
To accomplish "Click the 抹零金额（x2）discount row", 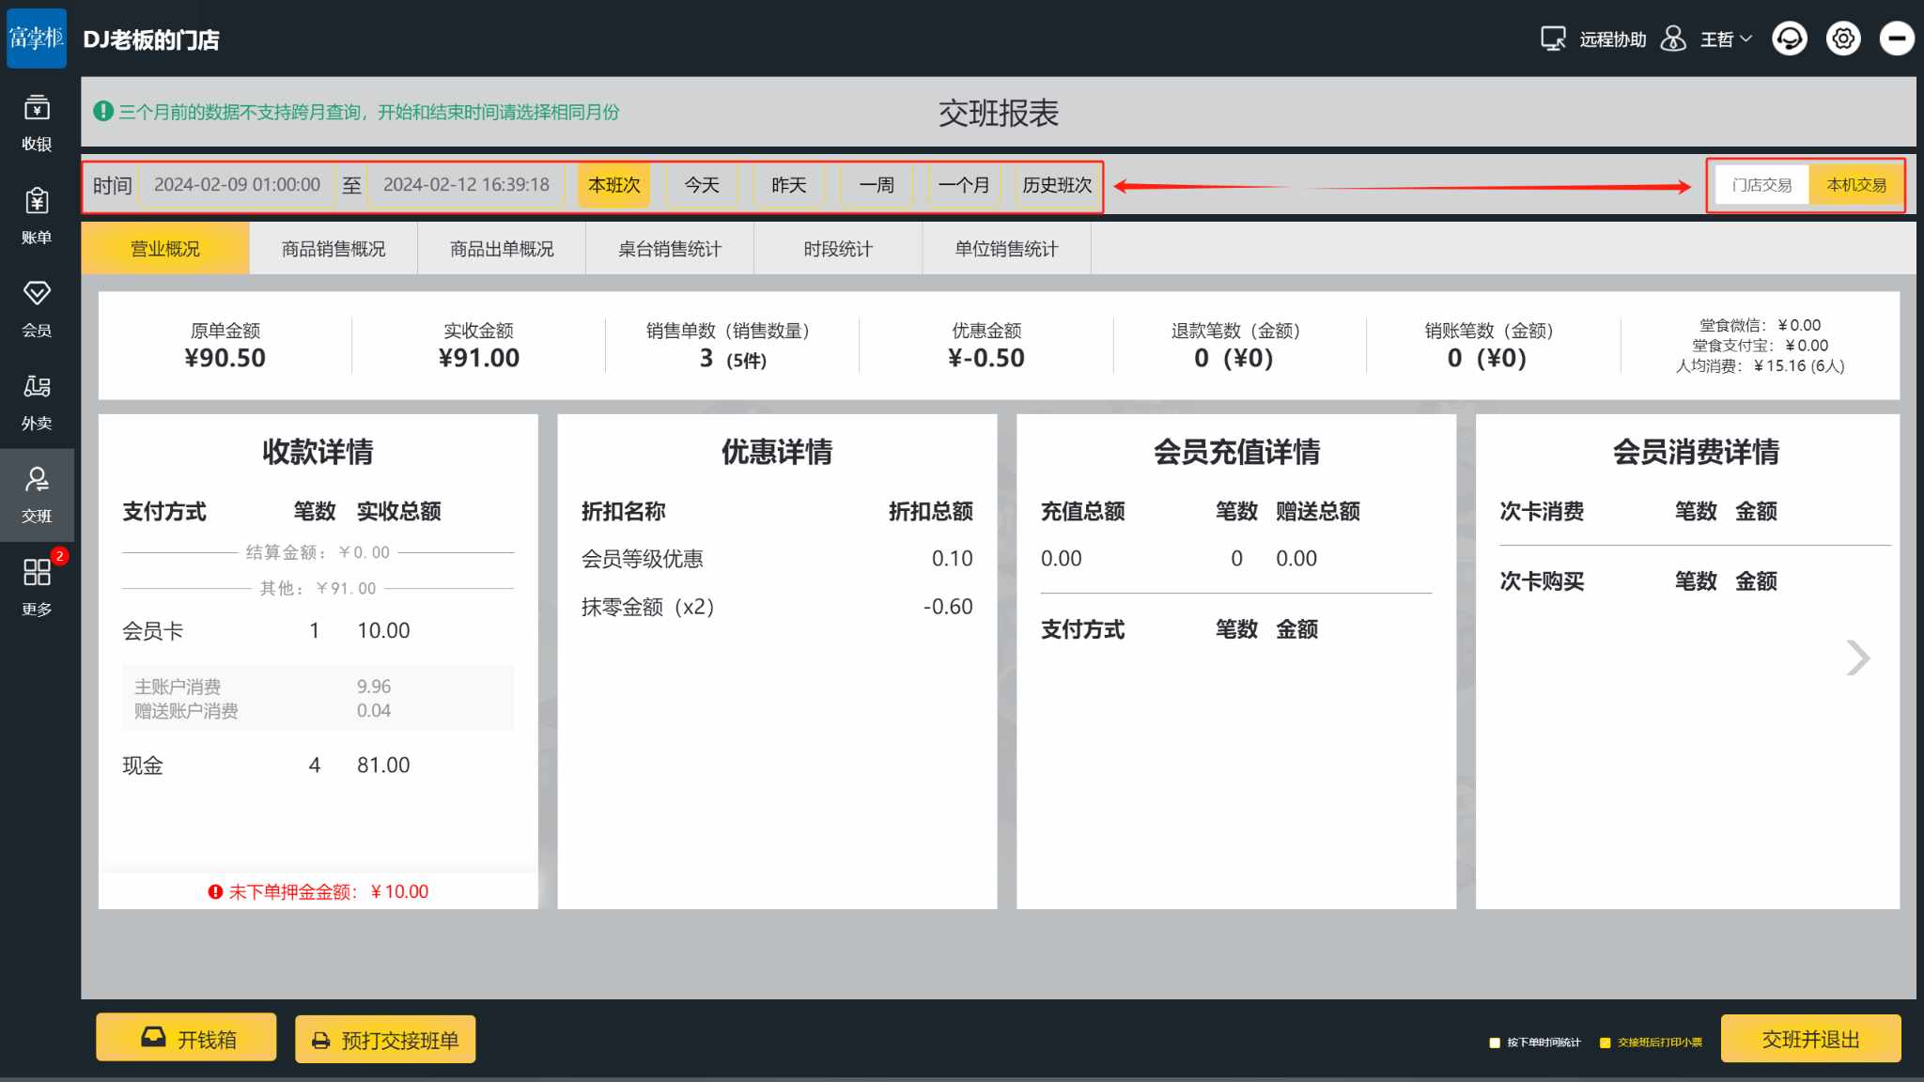I will pyautogui.click(x=777, y=607).
